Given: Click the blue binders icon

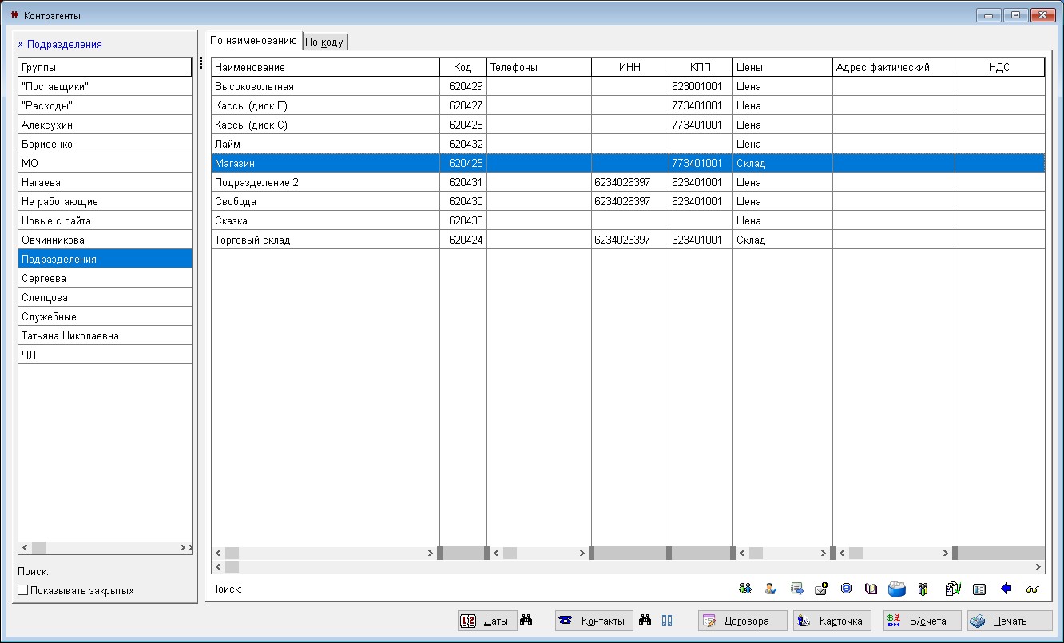Looking at the screenshot, I should (667, 621).
